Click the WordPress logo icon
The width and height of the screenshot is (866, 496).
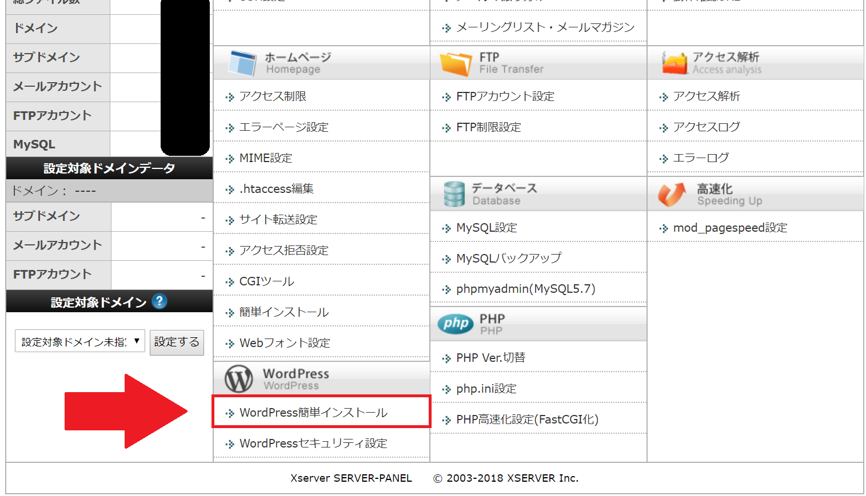click(239, 378)
